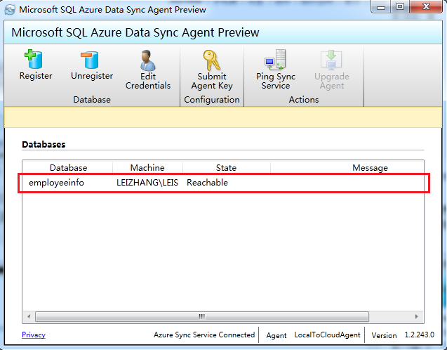
Task: Select the employeeinfo database cell
Action: pyautogui.click(x=56, y=183)
